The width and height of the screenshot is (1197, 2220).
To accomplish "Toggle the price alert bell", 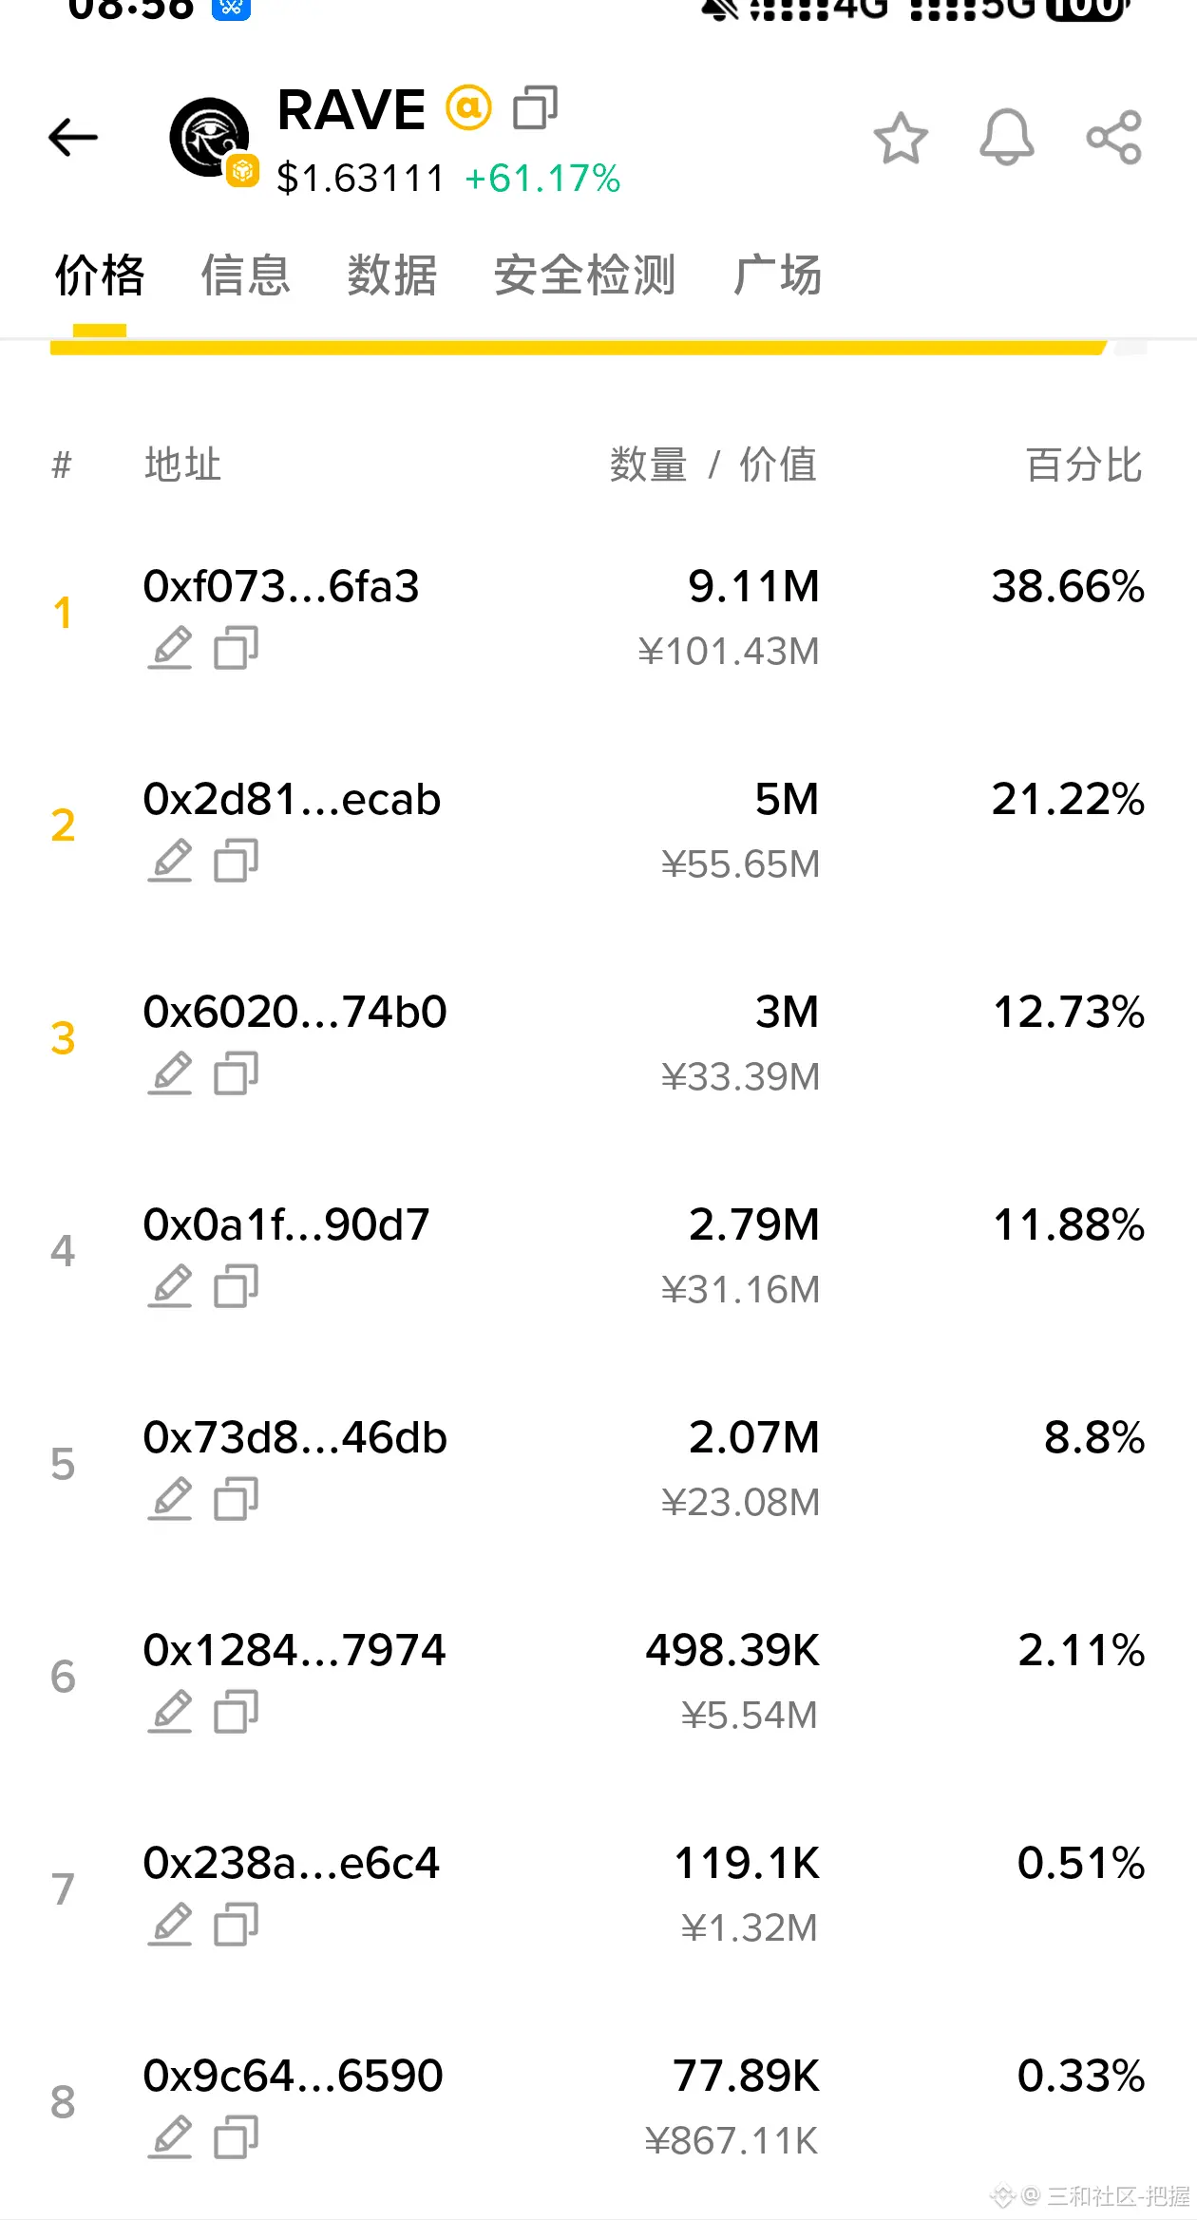I will click(1006, 139).
